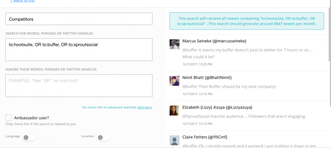
Task: Click the 12/7/2017, 12:25 PM timestamp
Action: pos(197,64)
